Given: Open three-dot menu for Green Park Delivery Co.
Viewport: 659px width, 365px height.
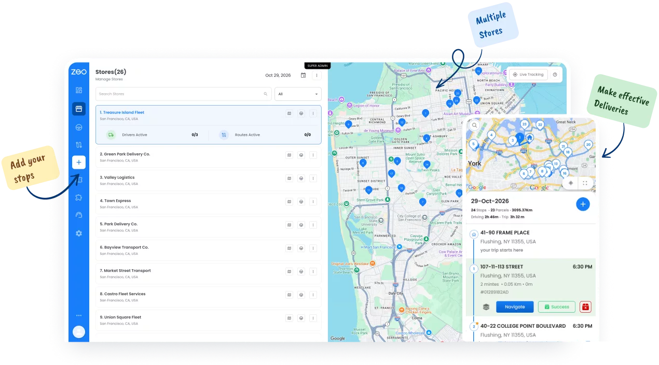Looking at the screenshot, I should click(313, 155).
